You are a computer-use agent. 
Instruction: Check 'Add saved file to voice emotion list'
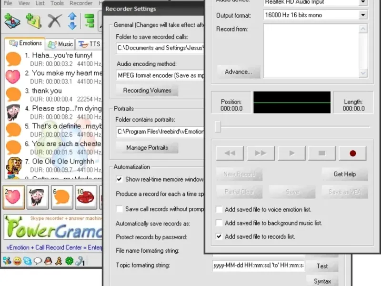coord(219,209)
